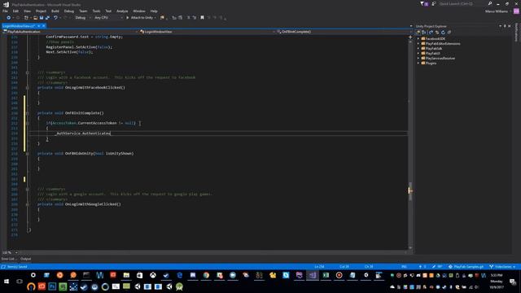
Task: Select the LoginWindowView.cs document tab
Action: click(x=19, y=26)
